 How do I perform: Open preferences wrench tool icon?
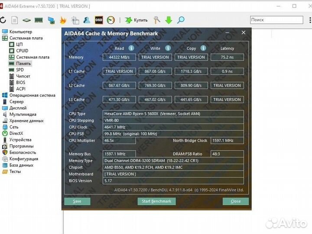tap(157, 20)
